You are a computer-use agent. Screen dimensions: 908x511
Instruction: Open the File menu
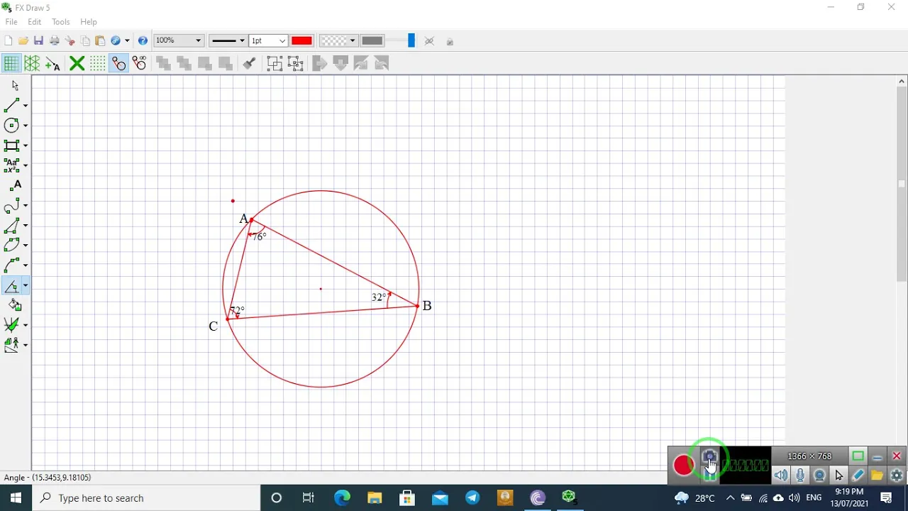(11, 22)
